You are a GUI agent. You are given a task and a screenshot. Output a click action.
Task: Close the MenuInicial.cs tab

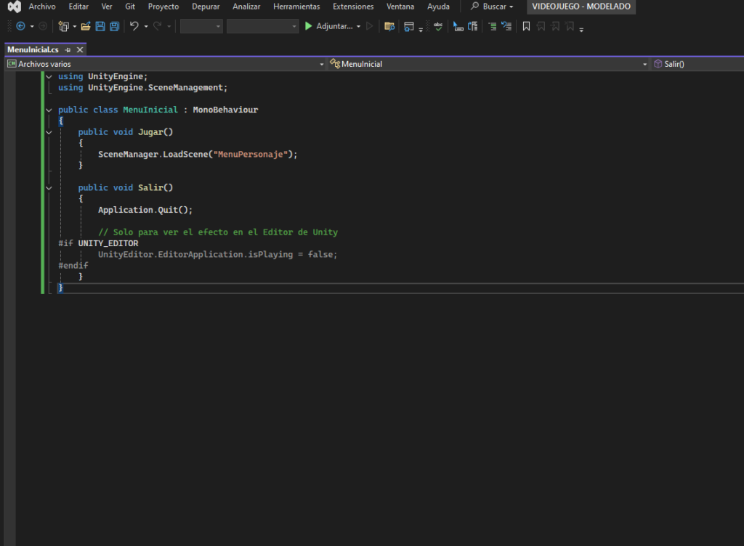[x=80, y=50]
